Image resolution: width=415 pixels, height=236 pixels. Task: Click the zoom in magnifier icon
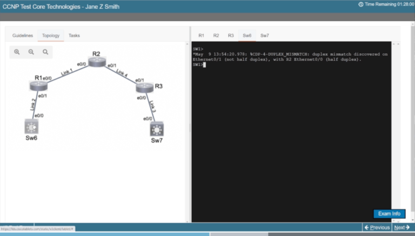[17, 52]
